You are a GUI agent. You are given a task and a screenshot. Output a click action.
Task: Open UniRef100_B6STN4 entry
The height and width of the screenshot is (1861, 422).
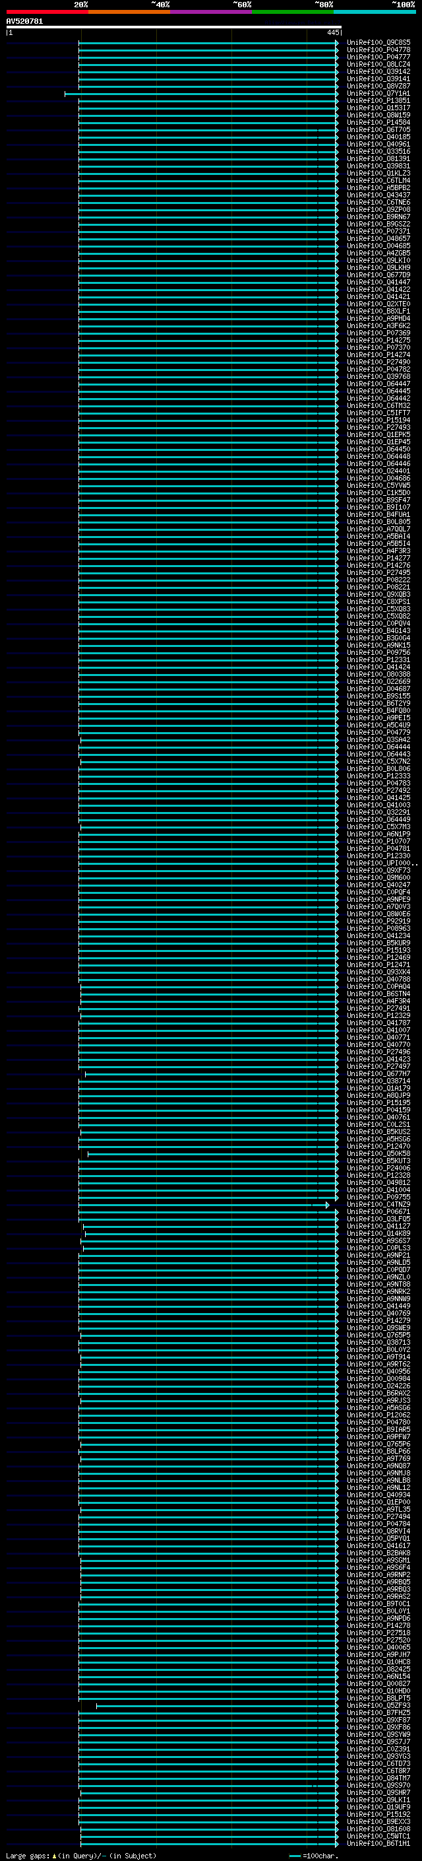pyautogui.click(x=378, y=994)
